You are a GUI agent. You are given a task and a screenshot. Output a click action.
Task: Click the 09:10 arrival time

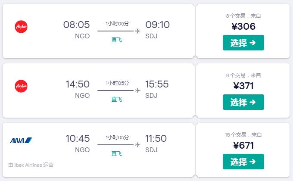pyautogui.click(x=158, y=25)
